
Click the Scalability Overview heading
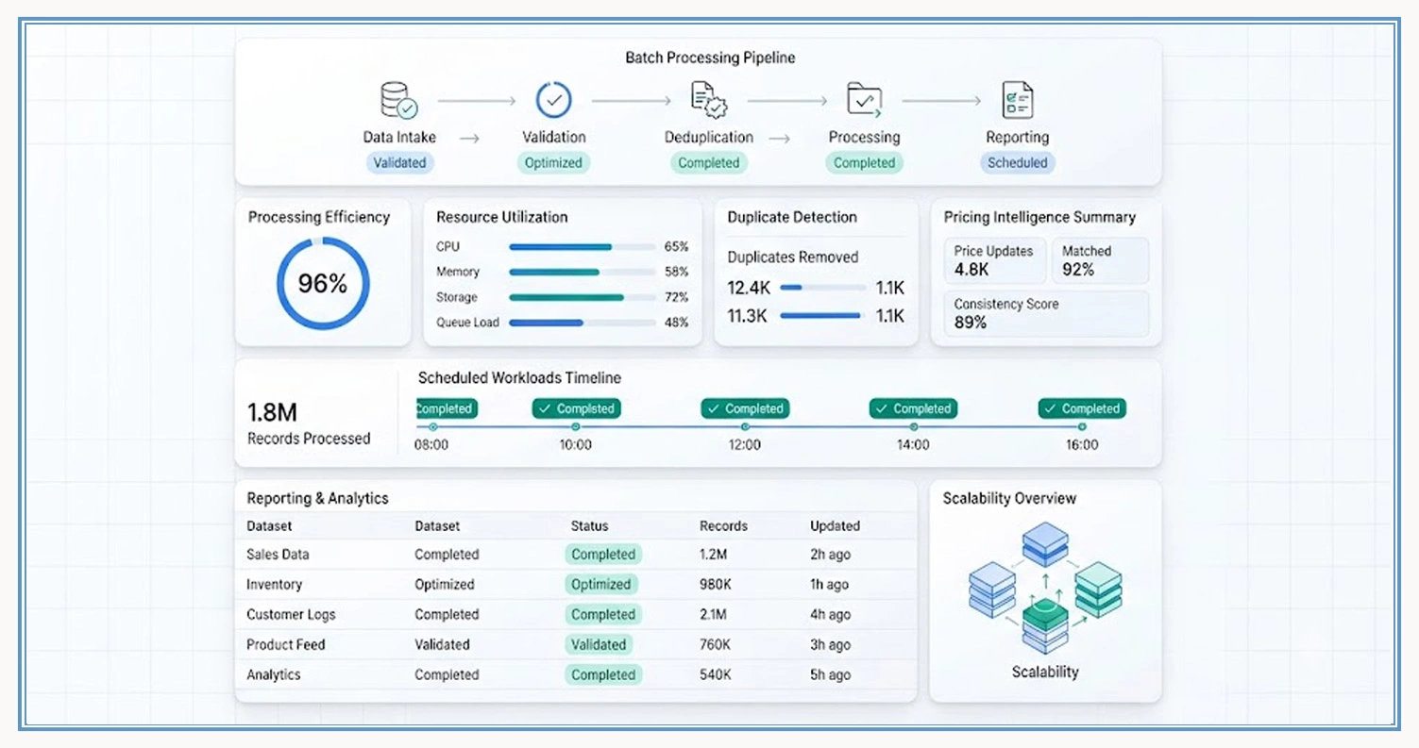coord(1009,499)
